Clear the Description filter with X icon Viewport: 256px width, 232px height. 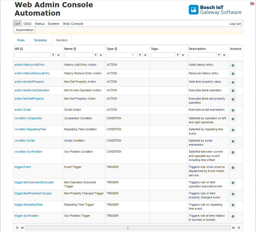224,55
